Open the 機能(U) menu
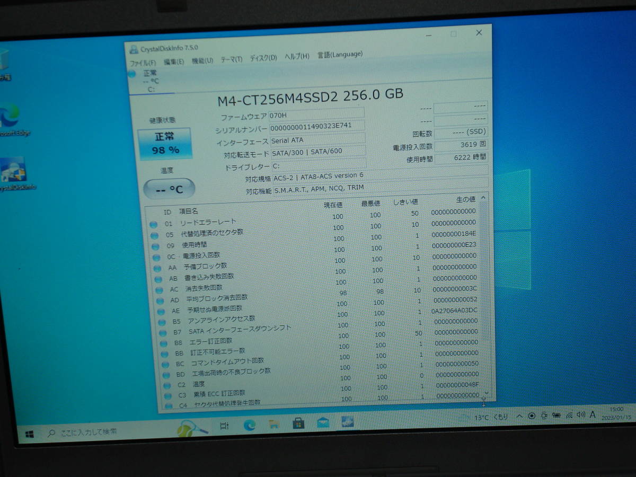Screen dimensions: 636x477 click(x=202, y=60)
